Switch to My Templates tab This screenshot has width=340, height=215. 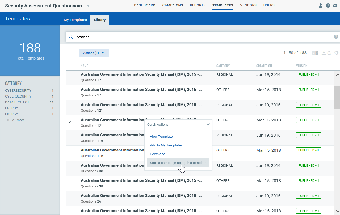75,20
